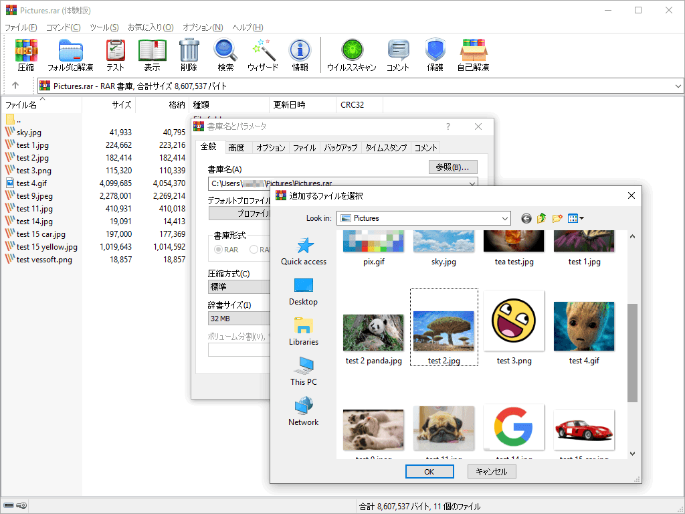Viewport: 685px width, 514px height.
Task: Click OK in the file selection dialog
Action: click(x=429, y=472)
